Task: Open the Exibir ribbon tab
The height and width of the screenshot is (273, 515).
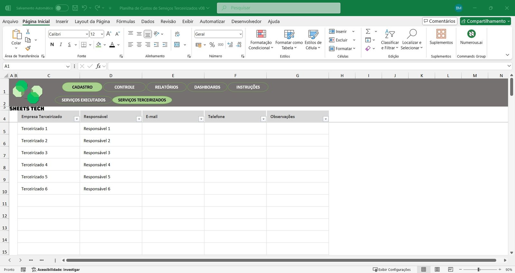Action: click(188, 22)
